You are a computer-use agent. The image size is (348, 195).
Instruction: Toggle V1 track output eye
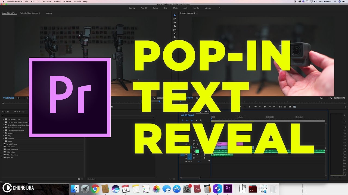(197, 147)
